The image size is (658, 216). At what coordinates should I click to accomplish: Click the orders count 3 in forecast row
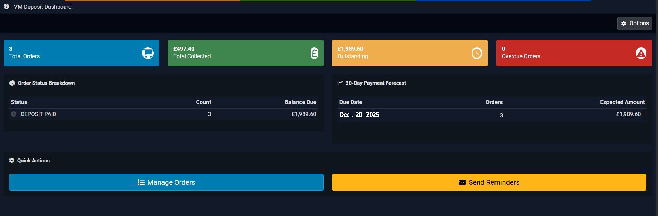pos(501,115)
